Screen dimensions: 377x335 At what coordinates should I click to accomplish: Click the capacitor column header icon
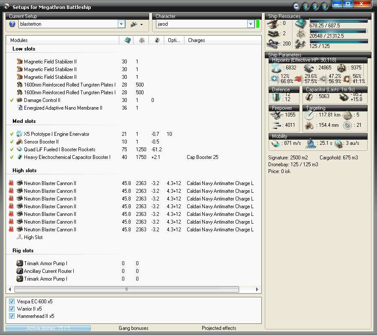click(157, 40)
